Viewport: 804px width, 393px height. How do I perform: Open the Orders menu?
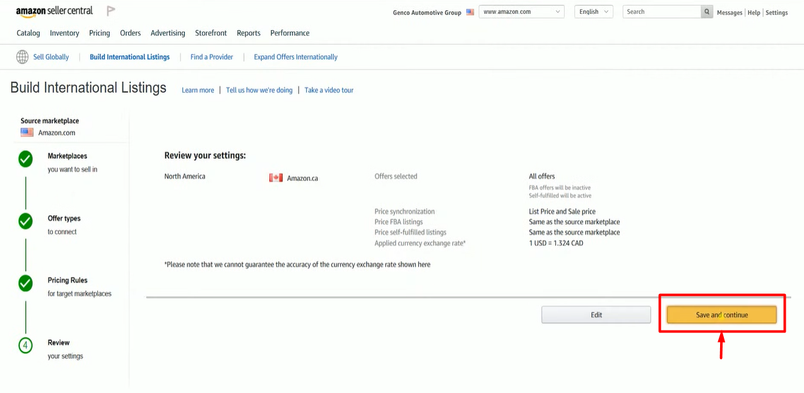pyautogui.click(x=131, y=33)
